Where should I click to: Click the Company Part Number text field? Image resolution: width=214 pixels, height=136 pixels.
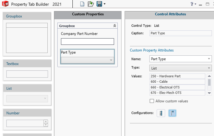coord(87,41)
